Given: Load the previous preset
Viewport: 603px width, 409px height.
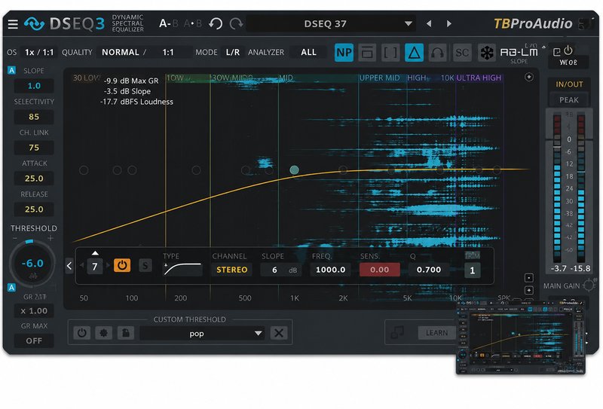Looking at the screenshot, I should 429,24.
